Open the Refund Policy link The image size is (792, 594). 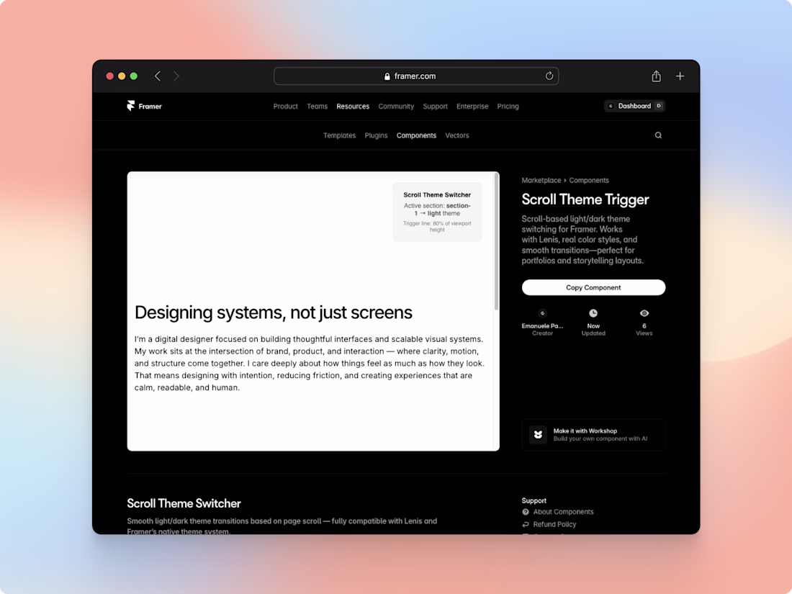[x=554, y=524]
